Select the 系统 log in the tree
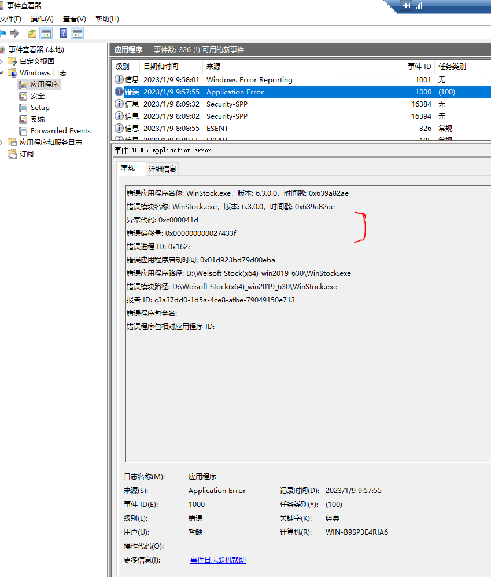This screenshot has height=577, width=491. (x=38, y=119)
